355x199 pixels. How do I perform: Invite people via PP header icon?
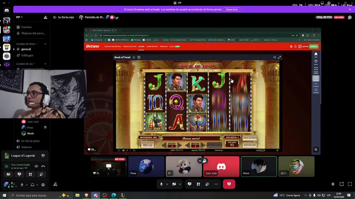tap(45, 17)
